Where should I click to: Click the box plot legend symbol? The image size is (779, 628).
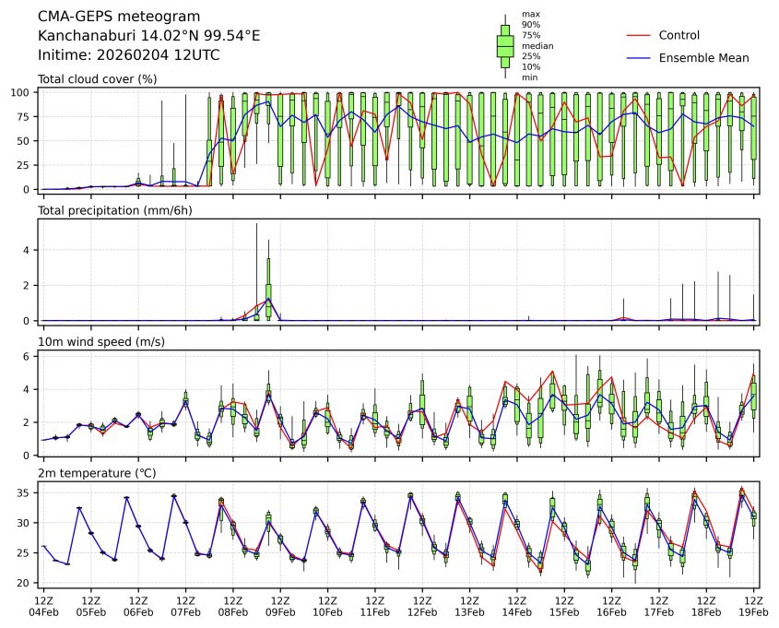[x=505, y=46]
